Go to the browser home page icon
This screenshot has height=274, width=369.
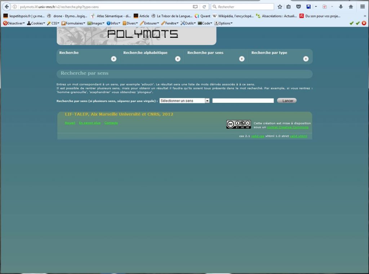[x=351, y=7]
